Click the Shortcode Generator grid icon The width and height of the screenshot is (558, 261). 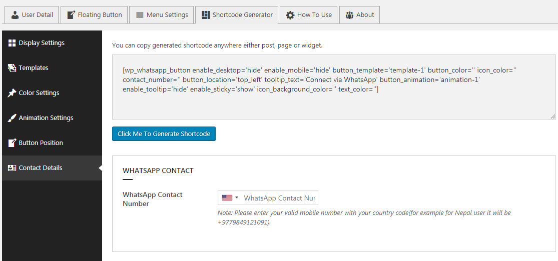click(x=206, y=15)
